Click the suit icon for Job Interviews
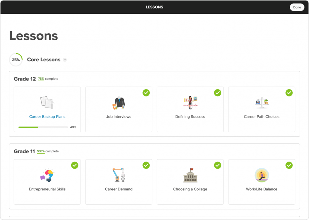 click(x=119, y=102)
